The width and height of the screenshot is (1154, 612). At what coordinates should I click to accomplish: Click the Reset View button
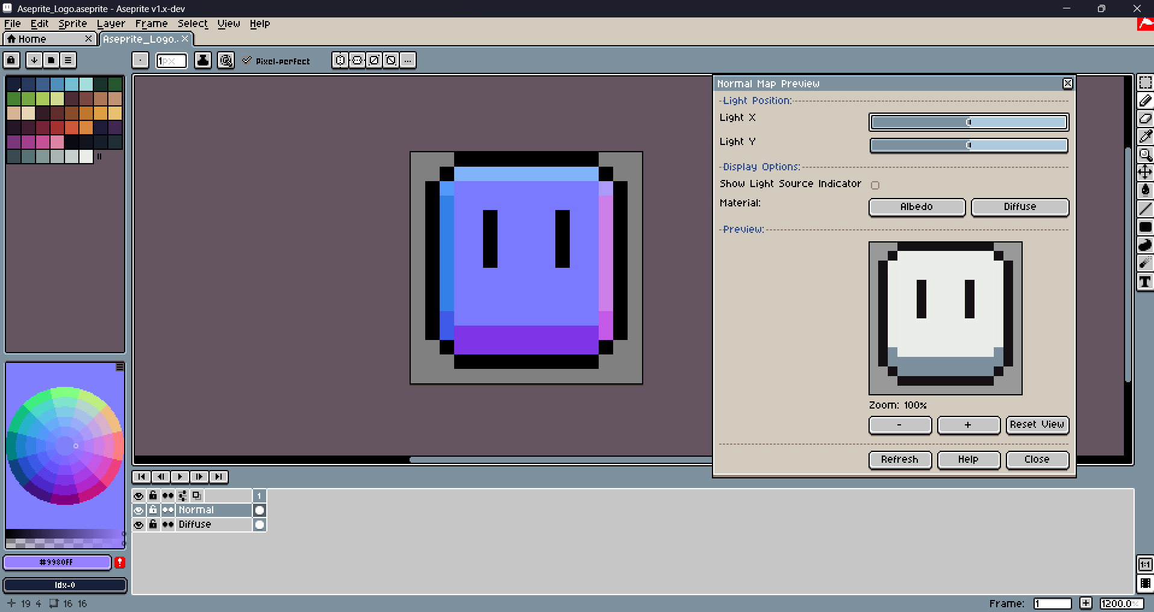pos(1037,425)
